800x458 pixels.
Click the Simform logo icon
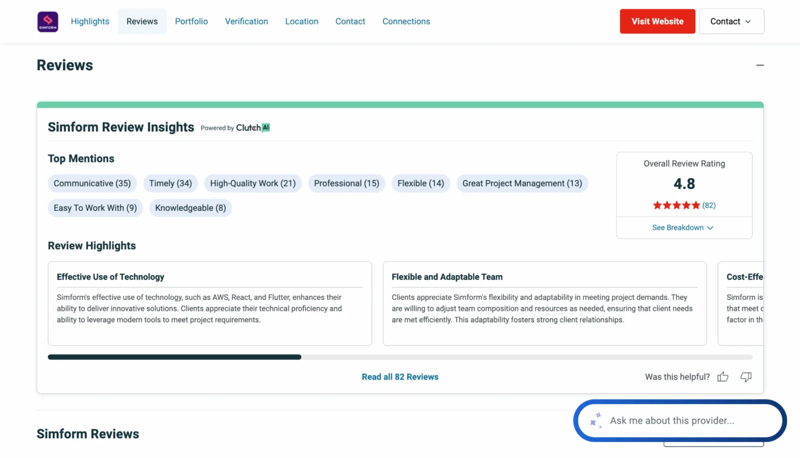(x=48, y=22)
